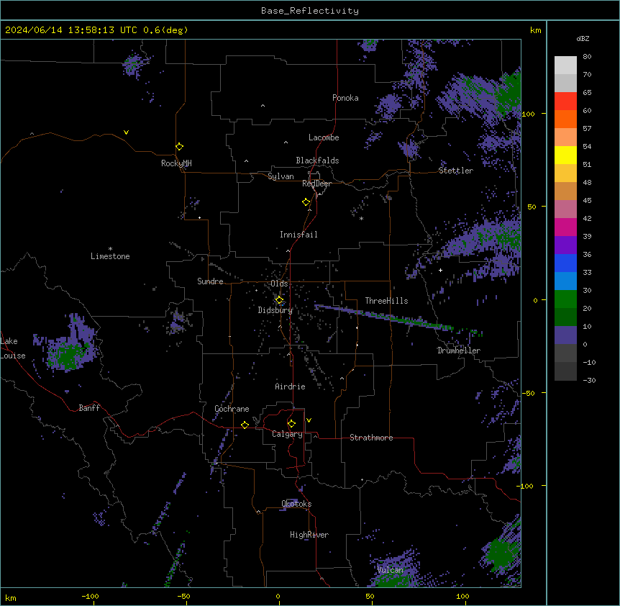Pick the yellow 51-54 dBZ legend swatch
Viewport: 620px width, 606px height.
click(x=565, y=155)
